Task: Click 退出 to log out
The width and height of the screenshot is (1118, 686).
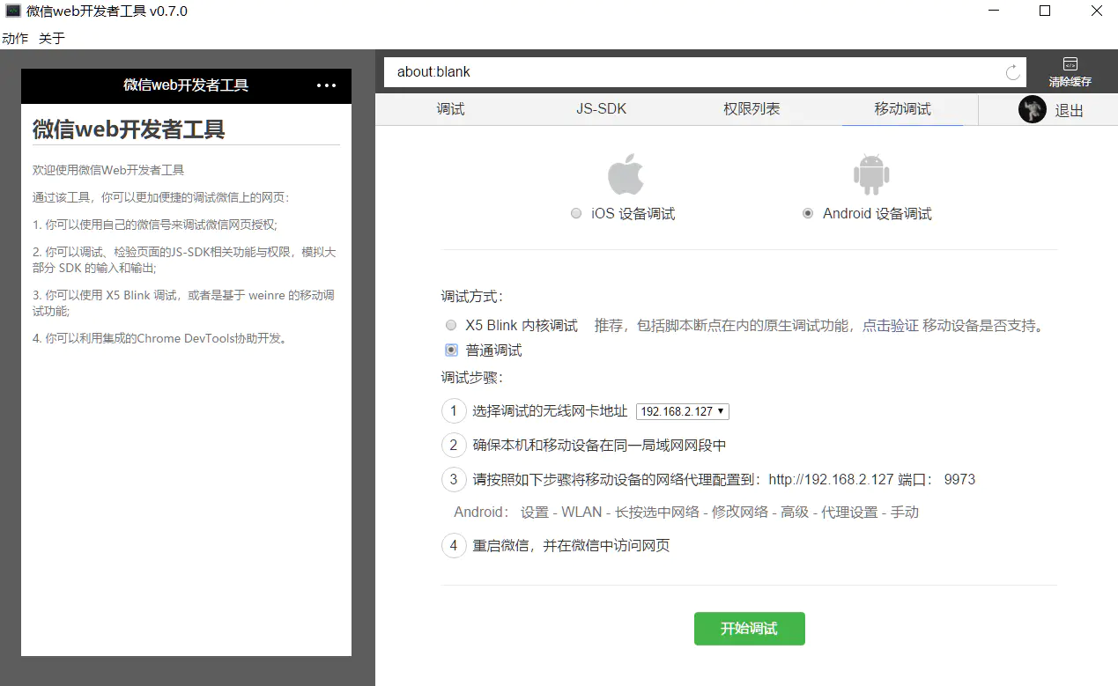Action: click(1069, 111)
